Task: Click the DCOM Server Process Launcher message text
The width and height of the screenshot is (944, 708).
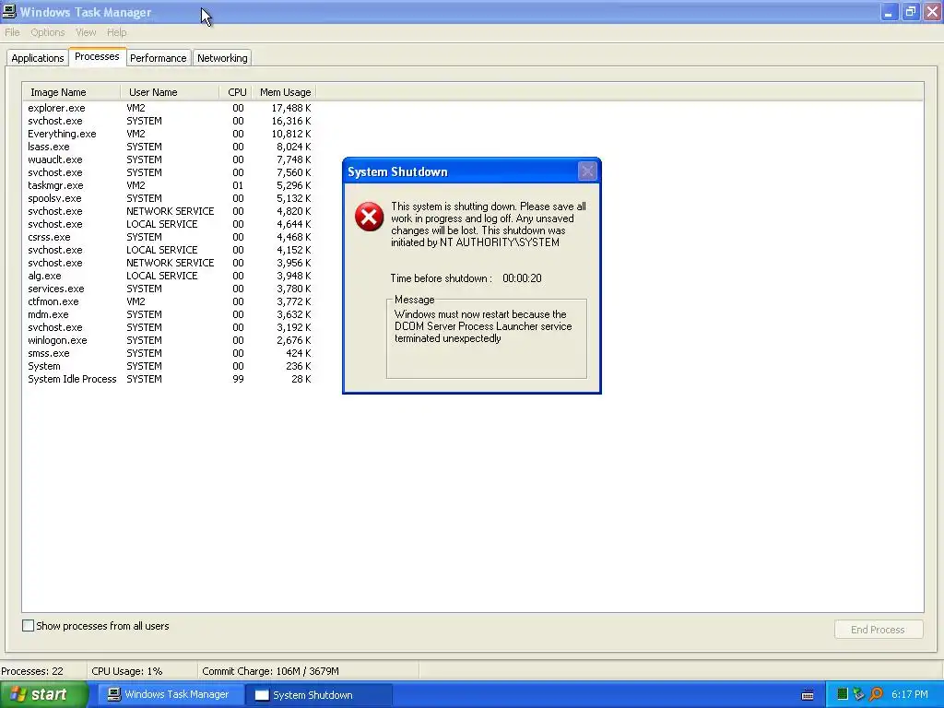Action: [x=483, y=326]
